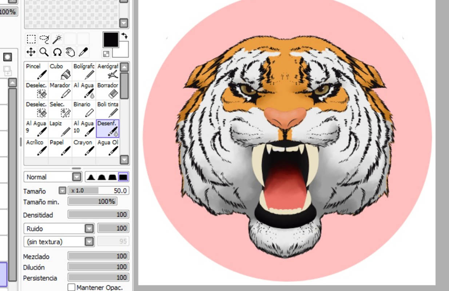Select the Cubo bucket fill tool
Screen dimensions: 449x291
tap(60, 71)
